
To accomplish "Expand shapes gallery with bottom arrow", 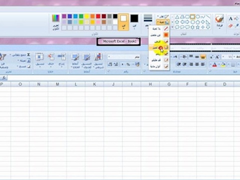I will point(172,27).
